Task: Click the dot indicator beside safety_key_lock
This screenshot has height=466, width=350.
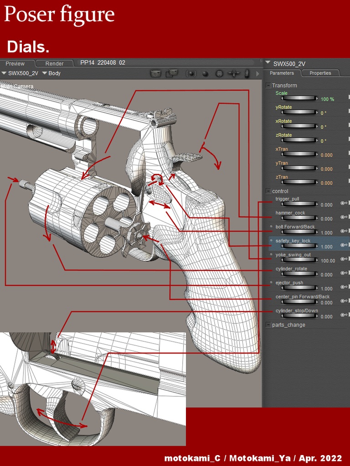Action: coord(271,240)
